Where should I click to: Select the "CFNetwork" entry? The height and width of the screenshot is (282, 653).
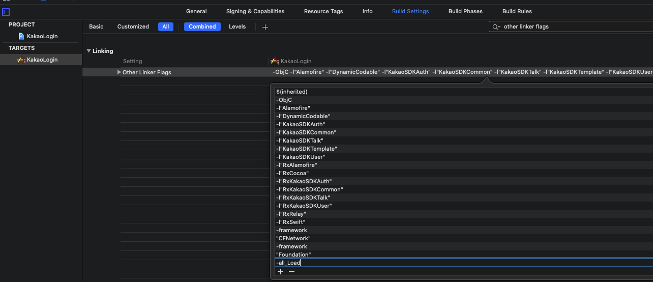[x=463, y=238]
